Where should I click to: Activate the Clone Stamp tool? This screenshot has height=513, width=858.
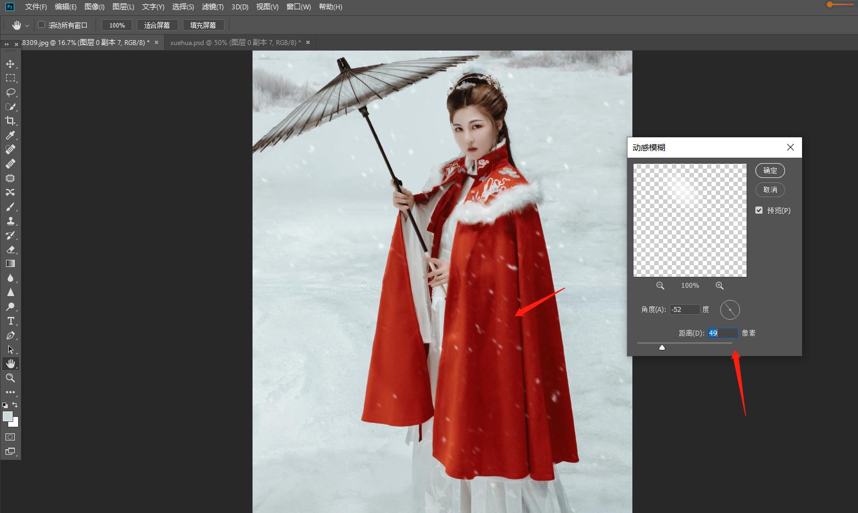tap(10, 221)
